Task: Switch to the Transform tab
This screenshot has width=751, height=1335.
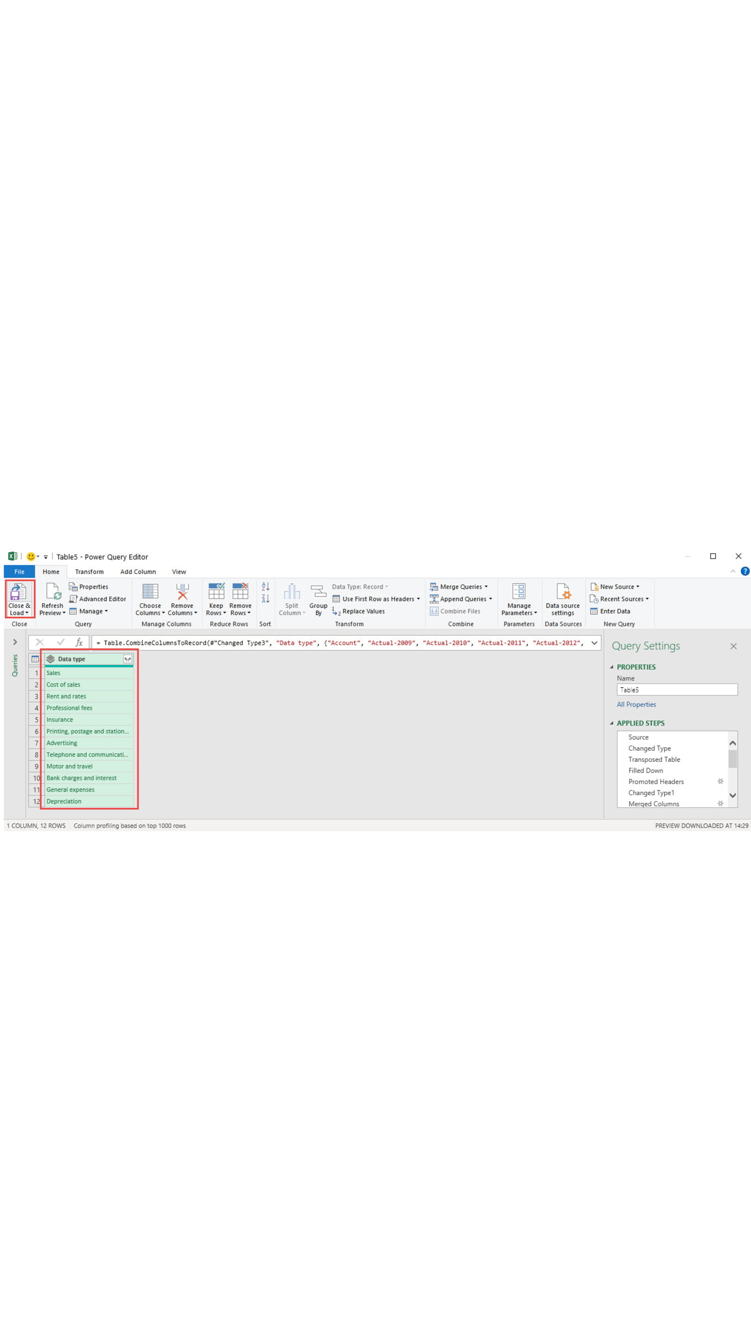Action: pos(89,572)
